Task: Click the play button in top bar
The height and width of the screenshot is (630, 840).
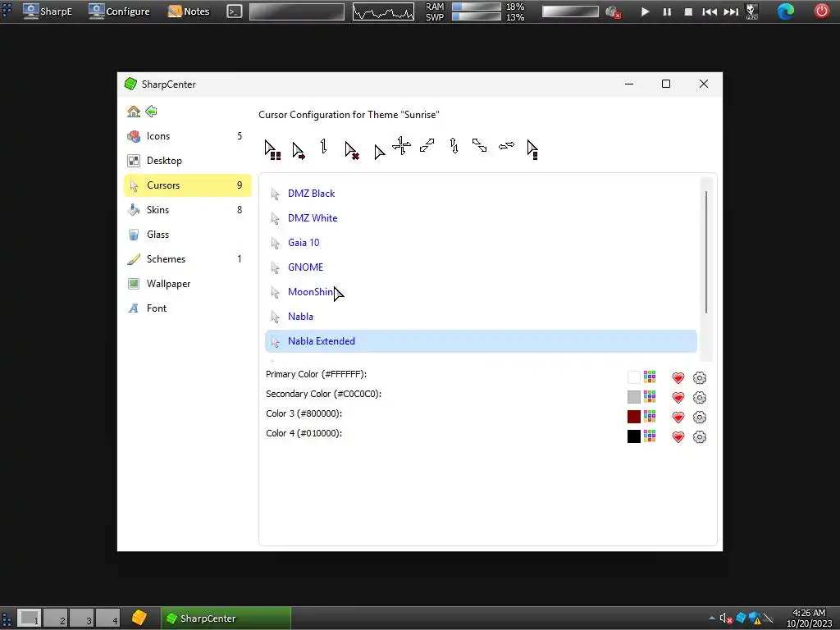Action: coord(645,11)
